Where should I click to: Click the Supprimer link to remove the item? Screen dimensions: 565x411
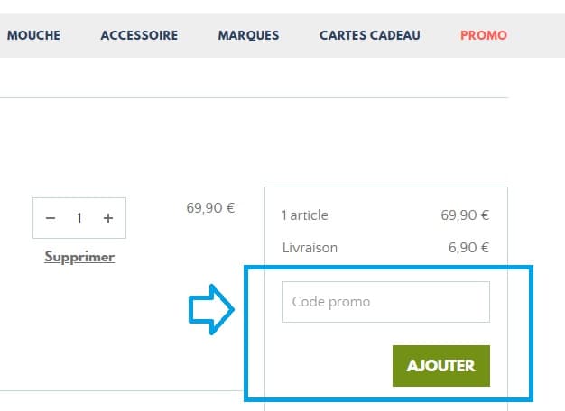(79, 257)
